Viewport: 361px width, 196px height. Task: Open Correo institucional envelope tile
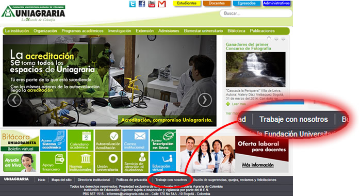[135, 140]
